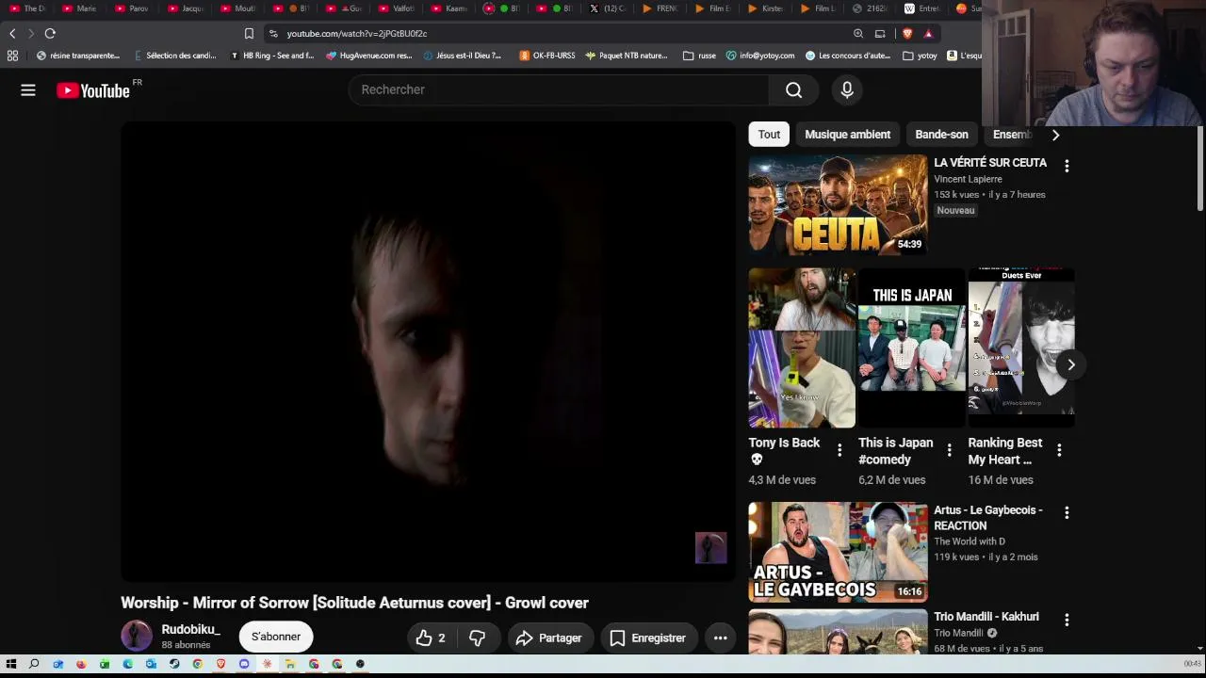
Task: Open Discord from the taskbar
Action: [x=244, y=664]
